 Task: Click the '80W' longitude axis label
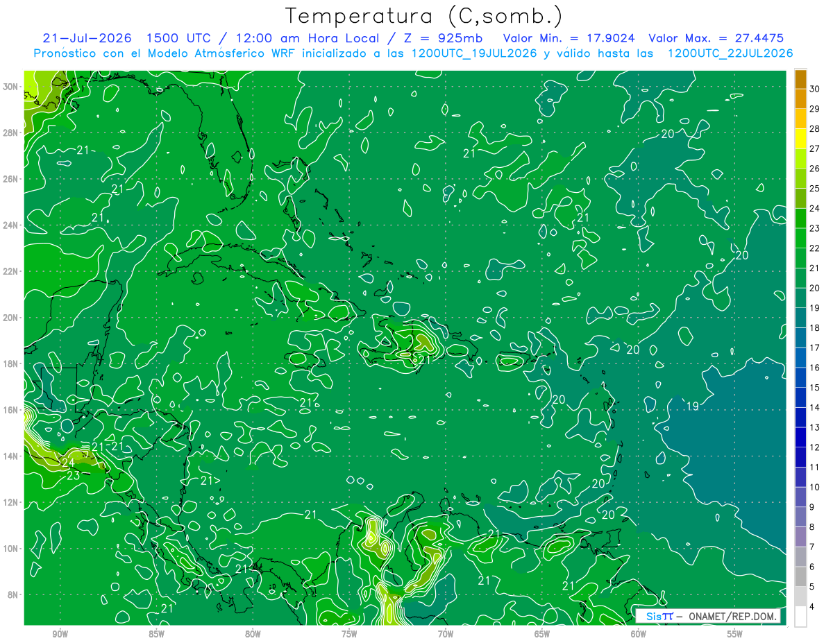[x=253, y=634]
